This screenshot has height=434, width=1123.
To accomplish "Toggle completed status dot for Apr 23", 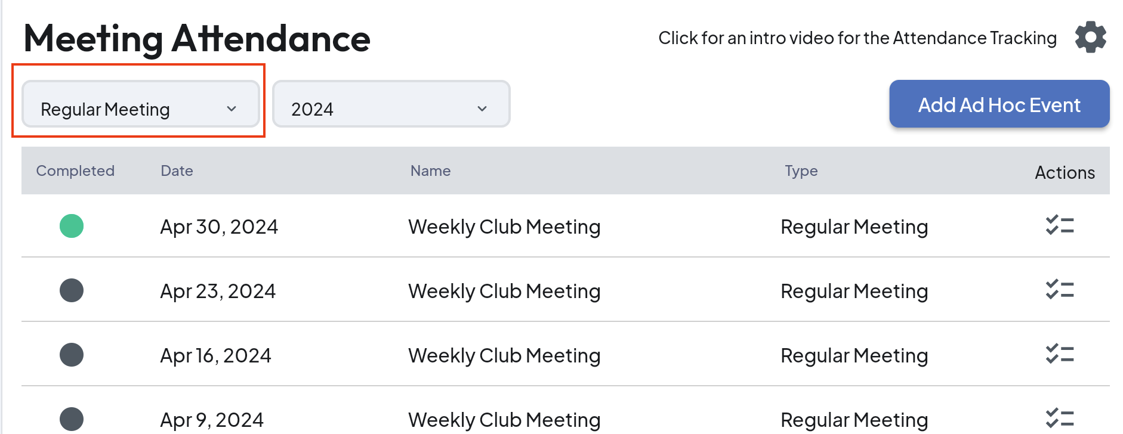I will click(72, 290).
